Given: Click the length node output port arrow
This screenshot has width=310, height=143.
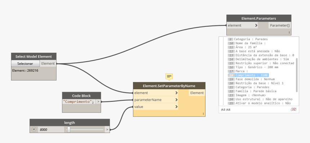Looking at the screenshot, I should [x=107, y=130].
